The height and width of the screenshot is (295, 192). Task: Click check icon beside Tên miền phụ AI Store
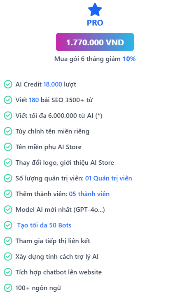(8, 147)
